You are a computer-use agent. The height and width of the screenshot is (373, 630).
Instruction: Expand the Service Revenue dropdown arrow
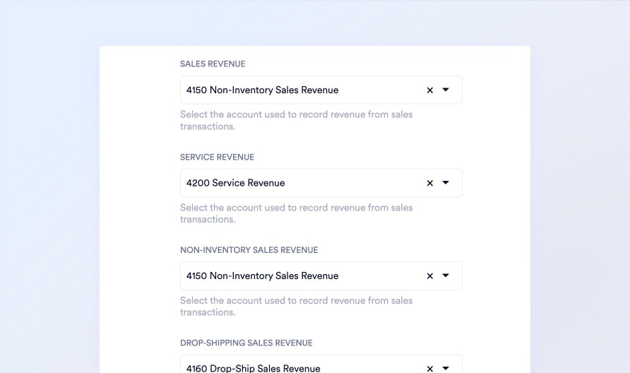pos(446,182)
